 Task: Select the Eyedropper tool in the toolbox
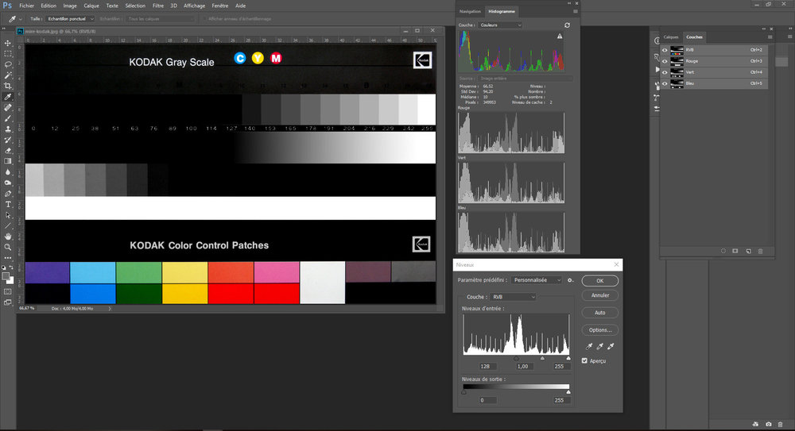(8, 97)
